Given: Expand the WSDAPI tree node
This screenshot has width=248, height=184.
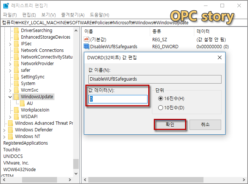Looking at the screenshot, I should tap(10, 117).
